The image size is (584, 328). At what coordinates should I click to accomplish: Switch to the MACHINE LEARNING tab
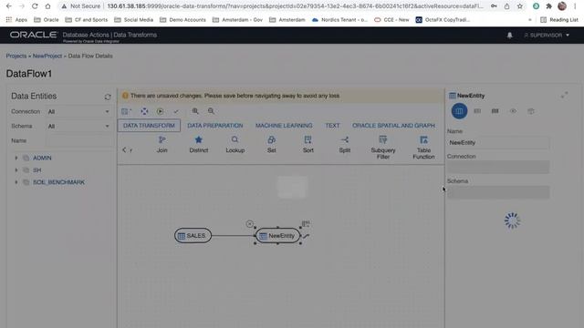coord(284,126)
